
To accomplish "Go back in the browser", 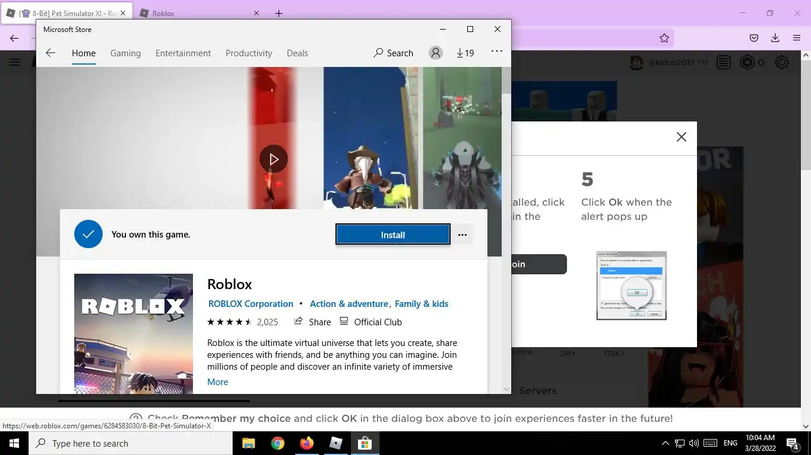I will pos(14,38).
